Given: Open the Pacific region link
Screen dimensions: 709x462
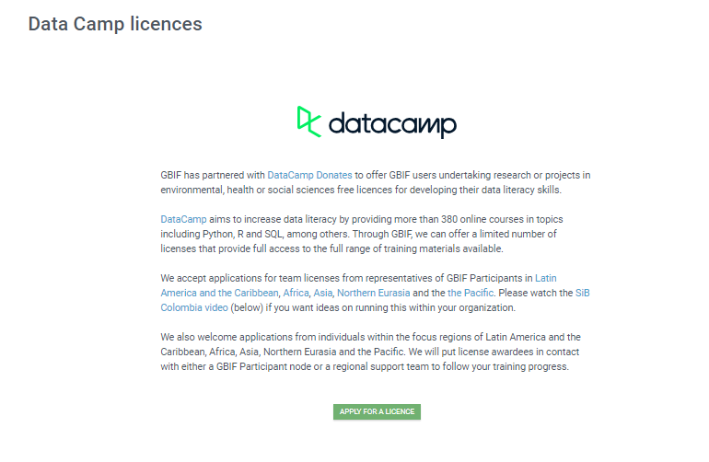Looking at the screenshot, I should tap(471, 293).
